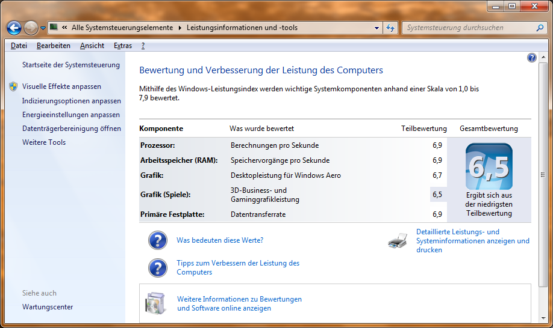This screenshot has width=553, height=328.
Task: Click the 6,5 overall score badge
Action: point(489,166)
